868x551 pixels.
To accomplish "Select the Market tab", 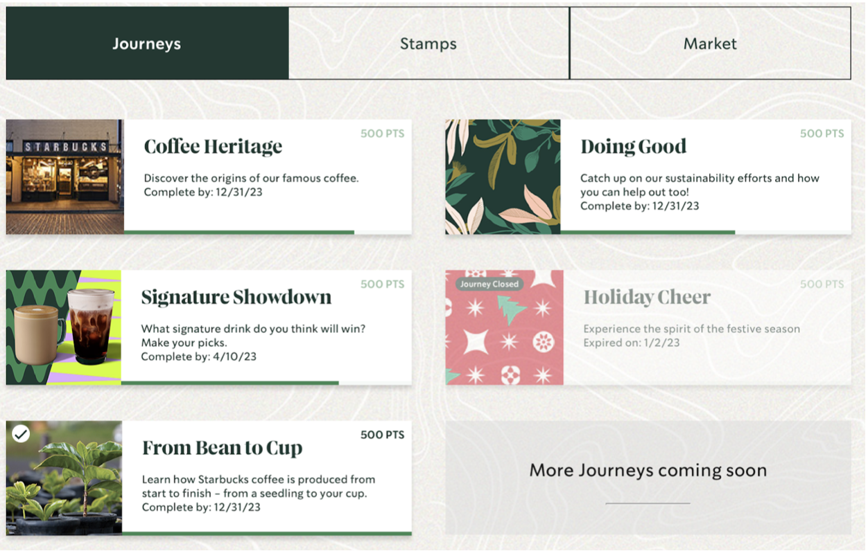I will coord(710,44).
